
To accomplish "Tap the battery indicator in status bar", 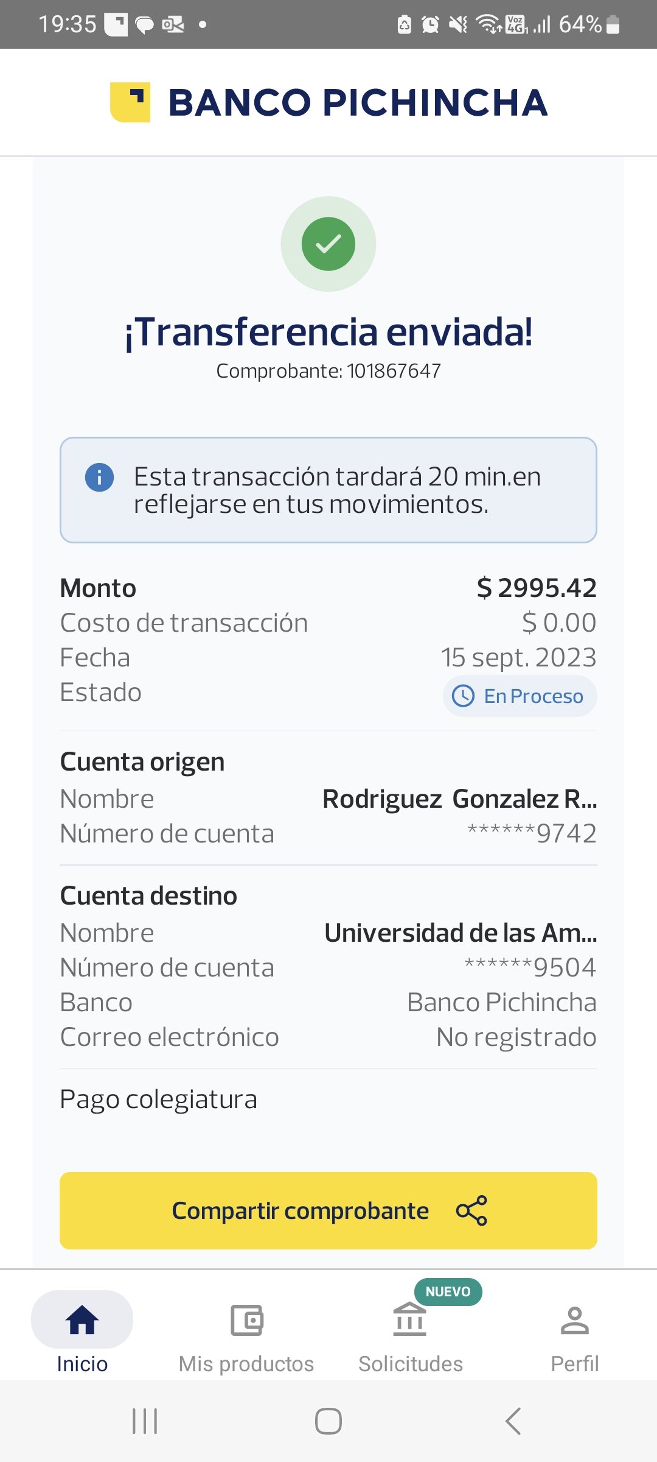I will (x=613, y=24).
